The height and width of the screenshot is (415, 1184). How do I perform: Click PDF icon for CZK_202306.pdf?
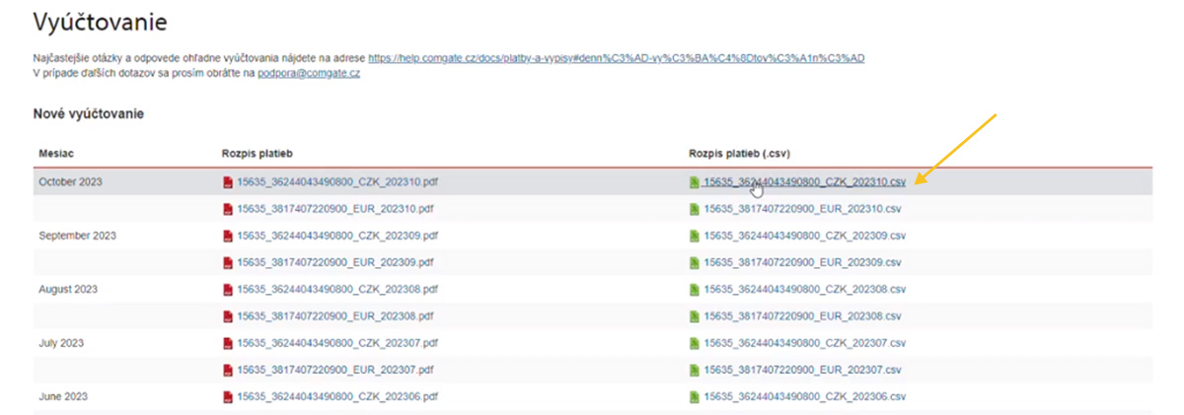click(229, 395)
